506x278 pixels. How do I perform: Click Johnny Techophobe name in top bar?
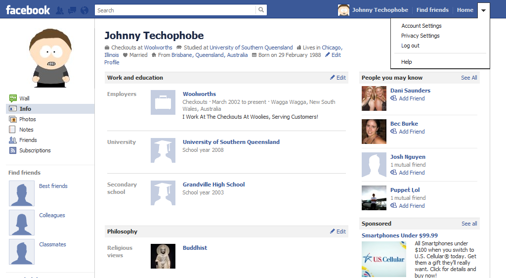pos(380,10)
